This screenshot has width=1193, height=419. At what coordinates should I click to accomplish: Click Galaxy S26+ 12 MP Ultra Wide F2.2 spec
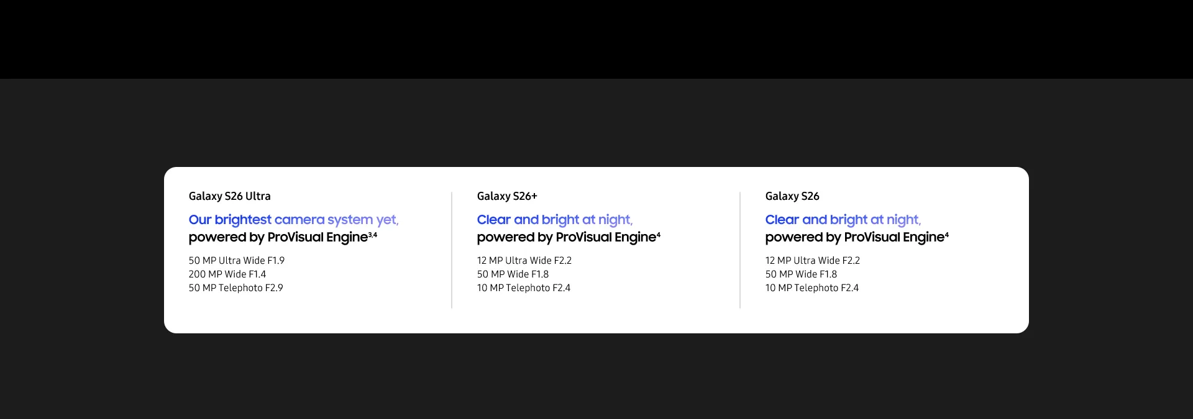point(524,261)
